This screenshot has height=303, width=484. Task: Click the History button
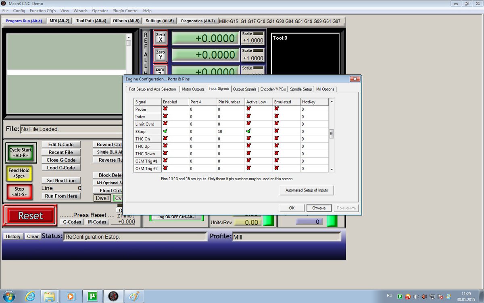pos(13,236)
